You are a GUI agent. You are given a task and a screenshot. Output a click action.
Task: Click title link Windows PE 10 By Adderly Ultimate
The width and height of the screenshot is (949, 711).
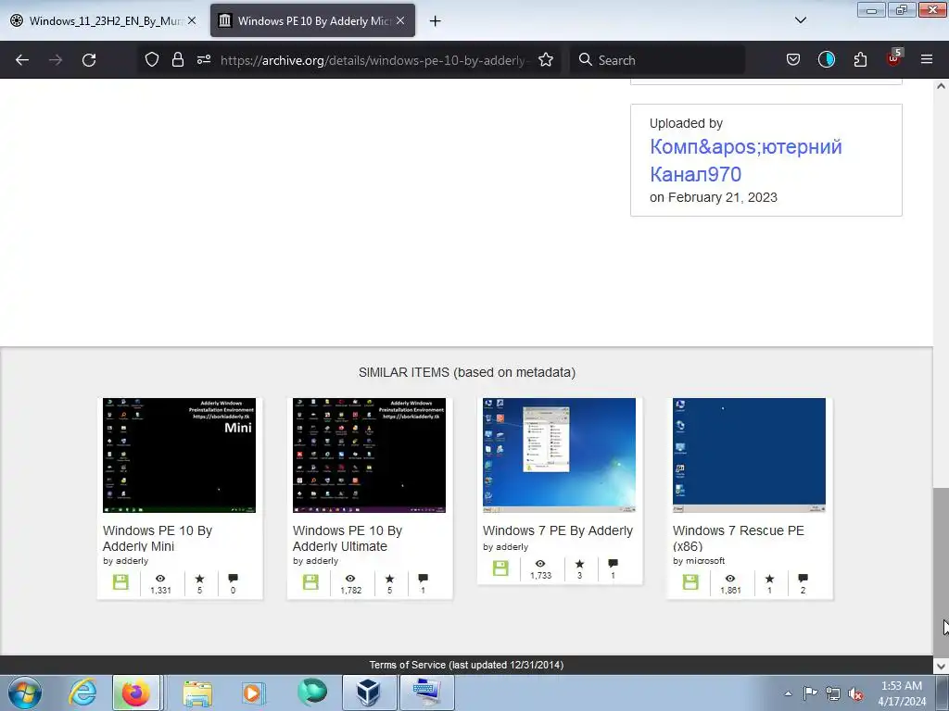(348, 538)
